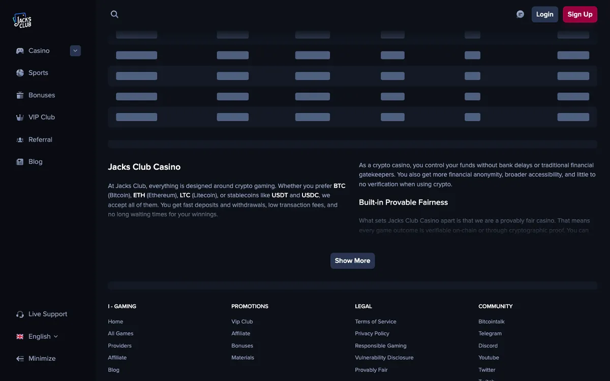Expand the Casino submenu chevron

75,51
